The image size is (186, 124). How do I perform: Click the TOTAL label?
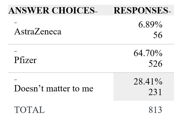(x=29, y=110)
